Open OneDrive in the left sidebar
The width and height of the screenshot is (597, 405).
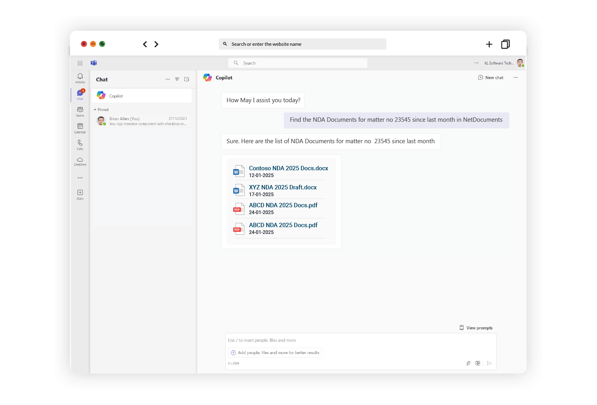(80, 161)
